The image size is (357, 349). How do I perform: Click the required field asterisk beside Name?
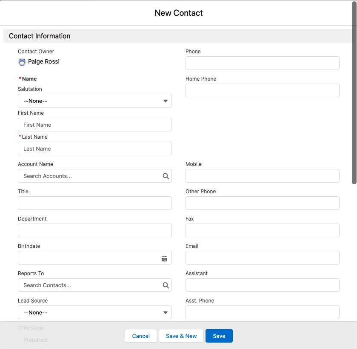pyautogui.click(x=19, y=79)
